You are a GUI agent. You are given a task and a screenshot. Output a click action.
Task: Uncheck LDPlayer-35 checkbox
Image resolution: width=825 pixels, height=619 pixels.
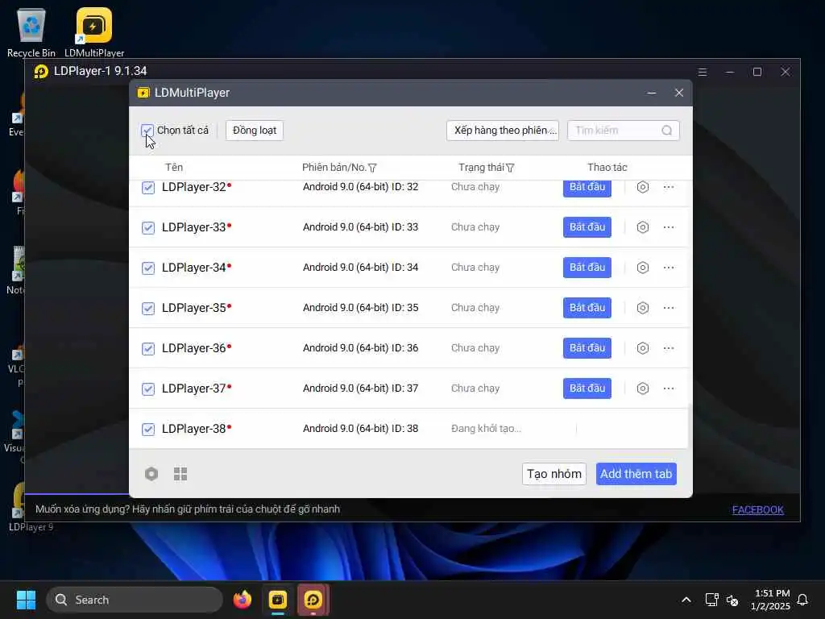(x=148, y=309)
